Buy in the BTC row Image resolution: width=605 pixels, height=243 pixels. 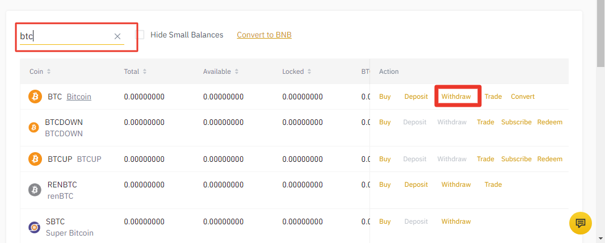click(385, 97)
